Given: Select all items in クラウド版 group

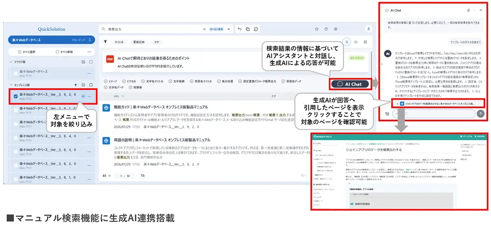Looking at the screenshot, I should point(83,62).
